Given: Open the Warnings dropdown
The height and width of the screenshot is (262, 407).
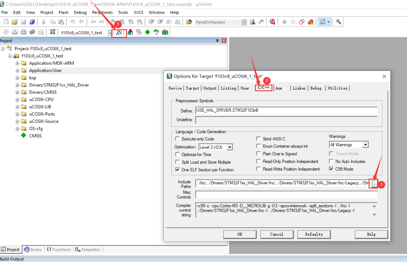Looking at the screenshot, I should (x=366, y=145).
